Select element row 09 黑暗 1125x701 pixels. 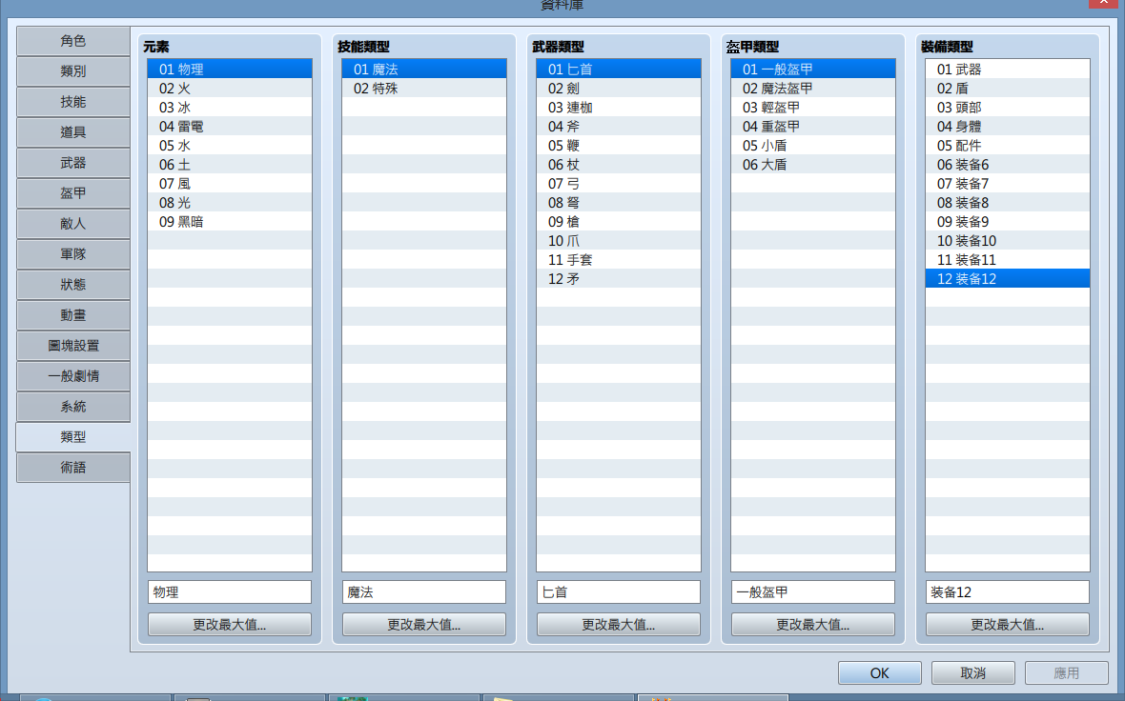point(230,222)
